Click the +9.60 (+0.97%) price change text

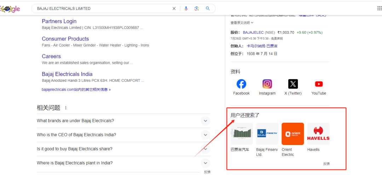point(309,32)
